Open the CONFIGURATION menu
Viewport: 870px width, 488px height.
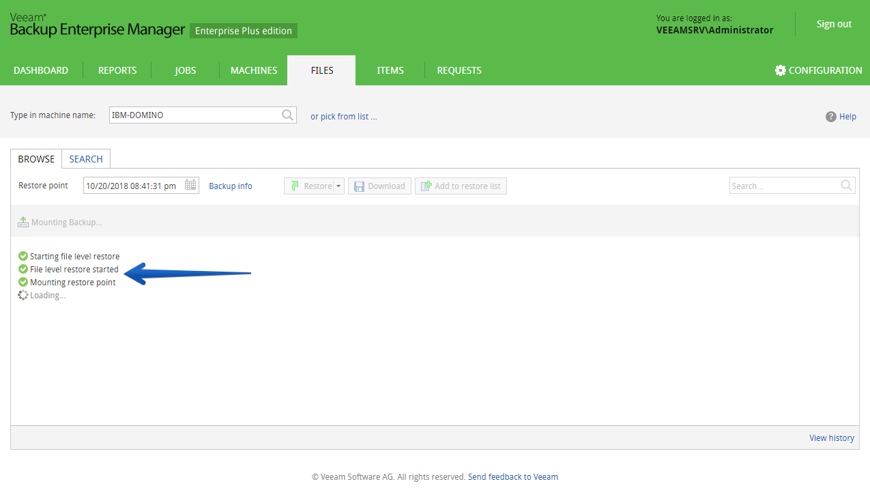click(x=819, y=70)
